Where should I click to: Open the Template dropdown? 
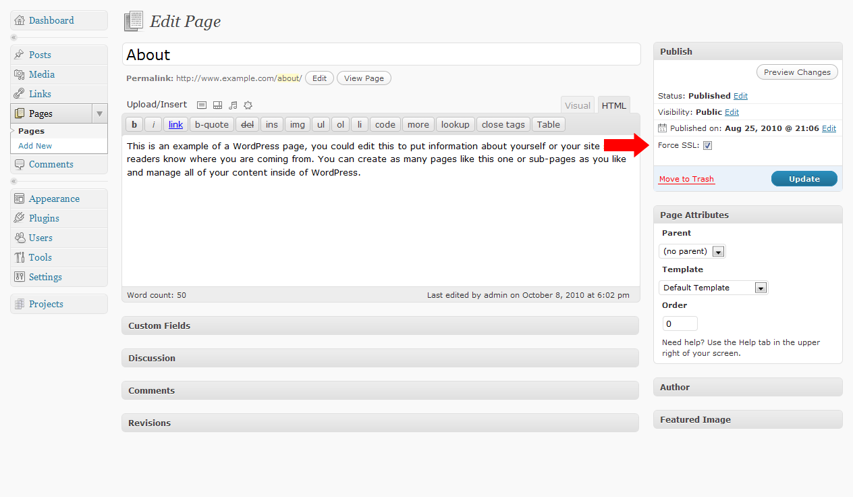tap(713, 288)
